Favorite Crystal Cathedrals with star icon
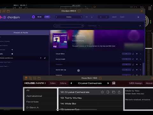The height and width of the screenshot is (115, 153). (x=103, y=92)
